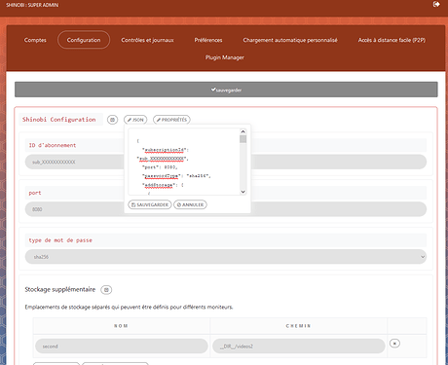Click the collapse icon beside Shinobi Configuration

(x=112, y=120)
